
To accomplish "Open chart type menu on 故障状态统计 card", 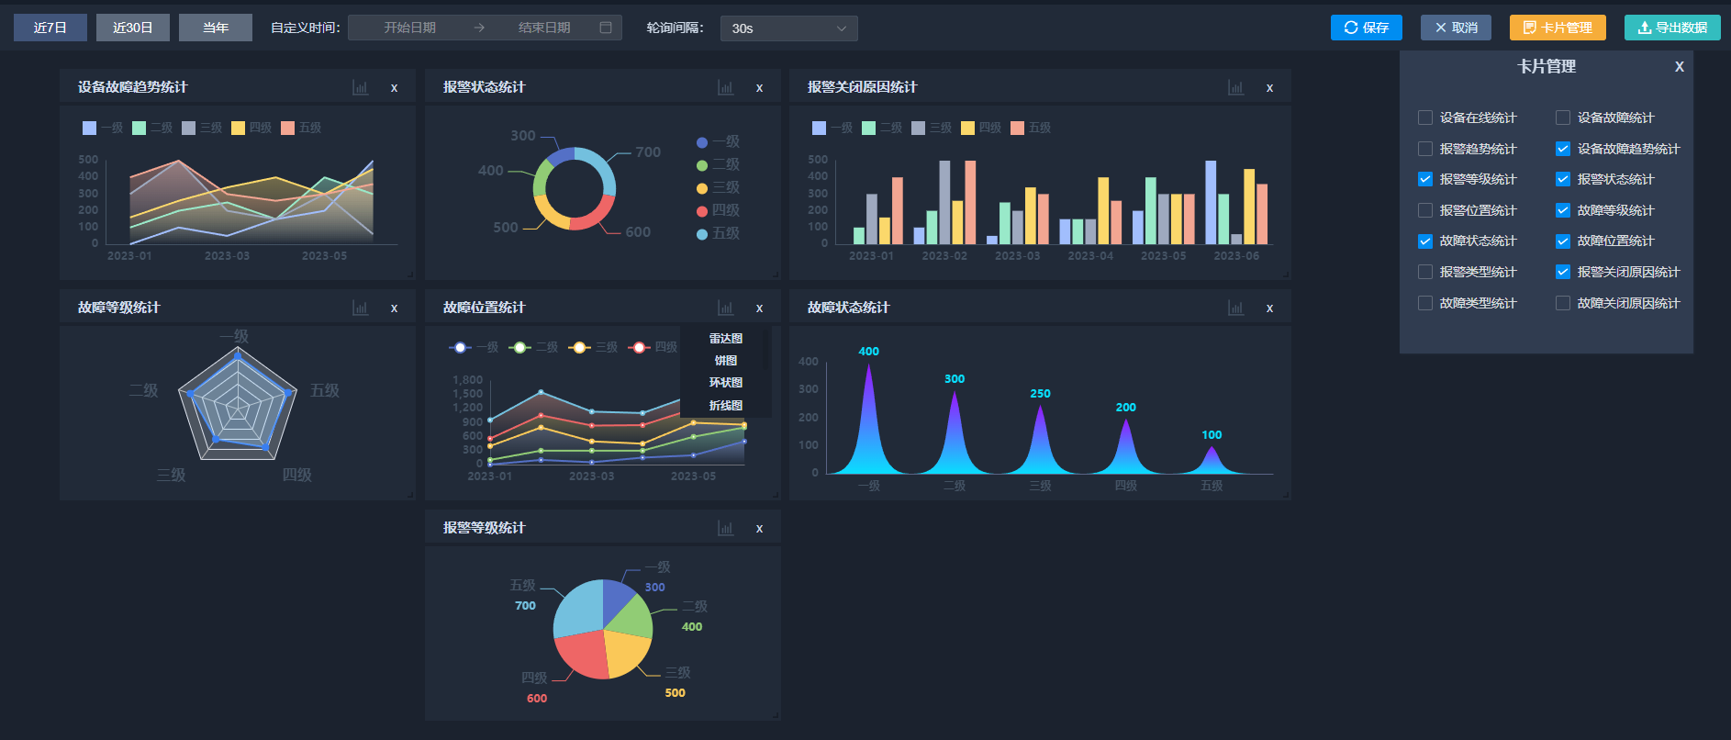I will pos(1235,308).
